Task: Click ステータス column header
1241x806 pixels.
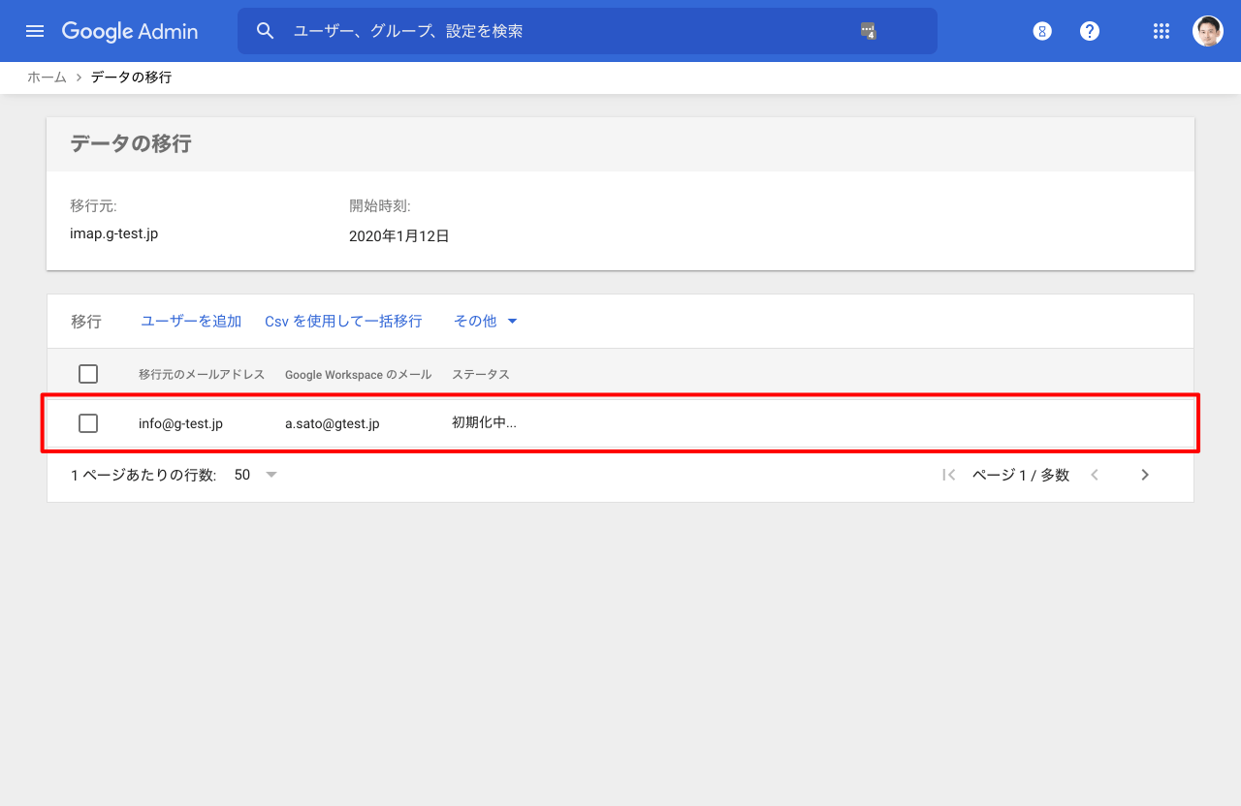Action: [x=481, y=374]
